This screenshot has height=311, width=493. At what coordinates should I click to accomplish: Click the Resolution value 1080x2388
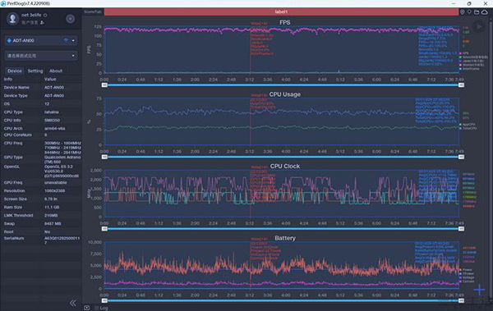click(55, 190)
